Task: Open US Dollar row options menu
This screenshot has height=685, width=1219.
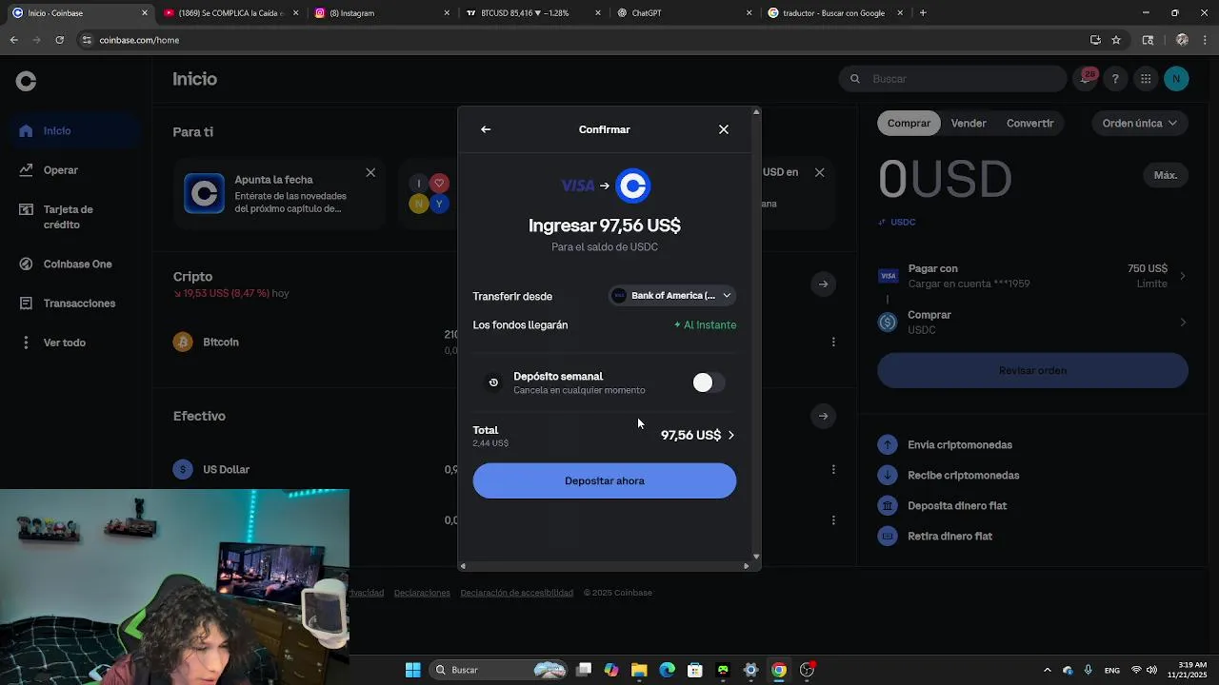Action: pos(833,469)
